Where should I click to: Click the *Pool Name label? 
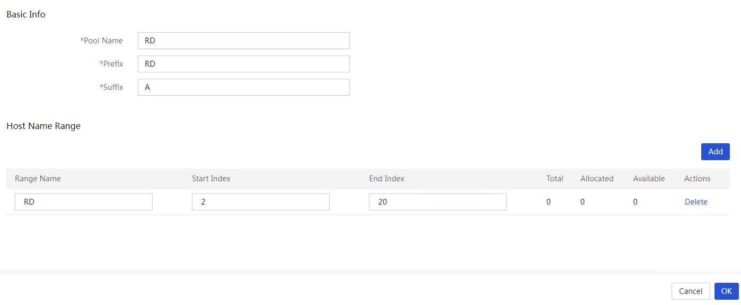[101, 41]
